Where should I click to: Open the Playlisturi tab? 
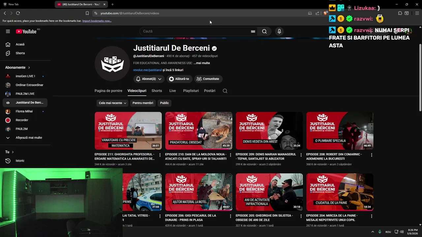(191, 91)
